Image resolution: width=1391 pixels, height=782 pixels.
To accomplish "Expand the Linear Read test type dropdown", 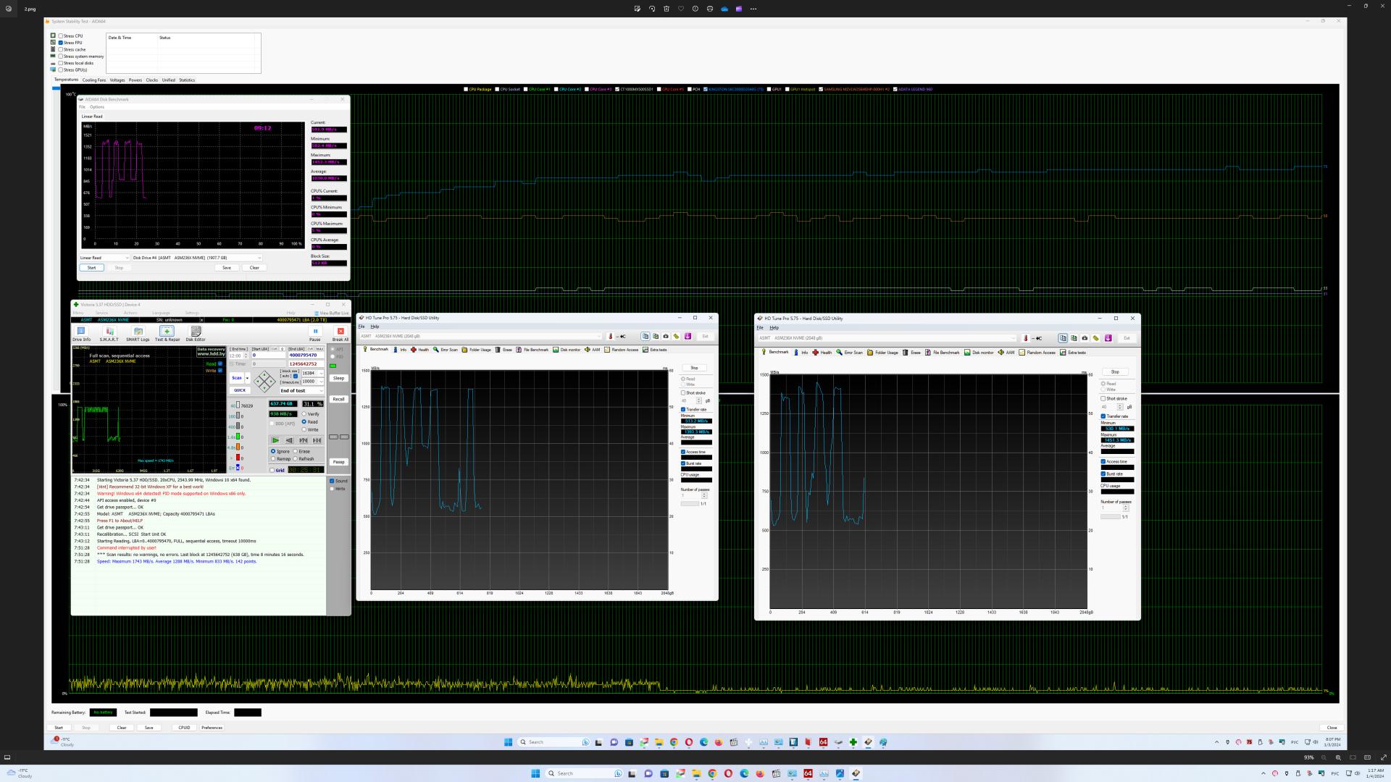I will click(104, 258).
